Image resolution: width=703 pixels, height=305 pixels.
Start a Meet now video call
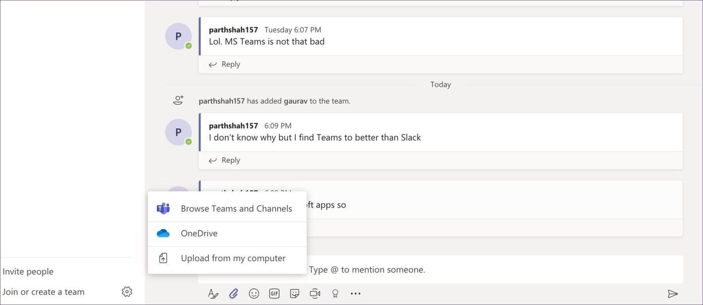tap(315, 293)
